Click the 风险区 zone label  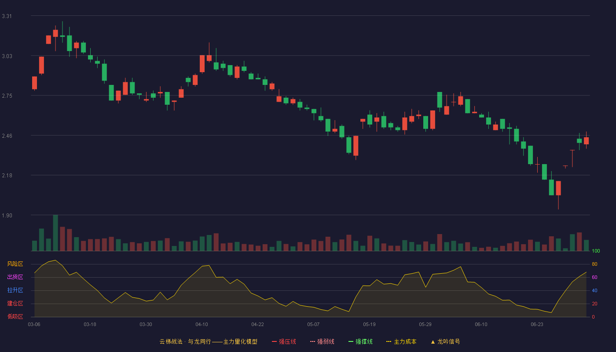coord(15,264)
